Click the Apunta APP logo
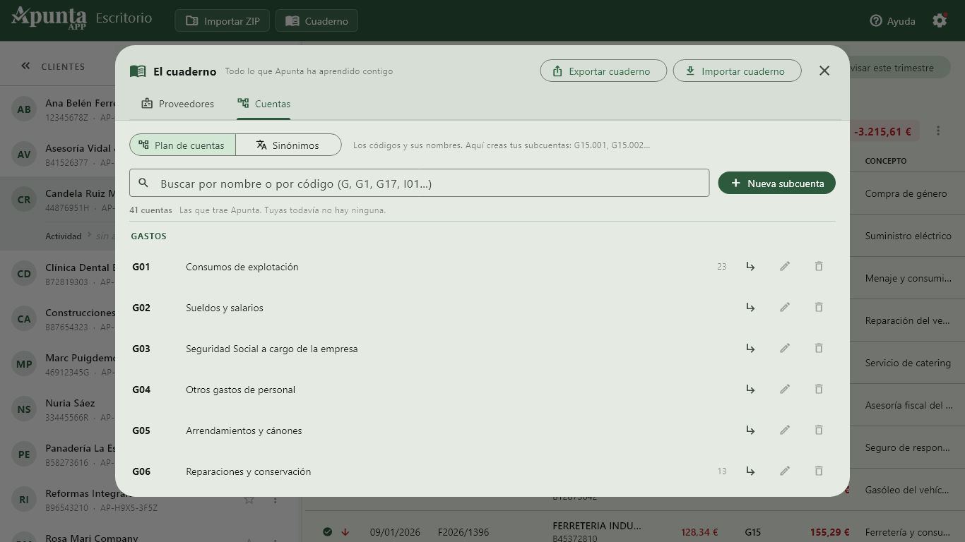The height and width of the screenshot is (542, 965). 49,18
